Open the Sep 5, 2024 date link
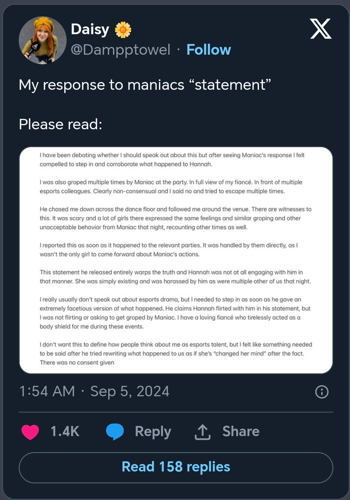The image size is (350, 500). click(x=130, y=391)
